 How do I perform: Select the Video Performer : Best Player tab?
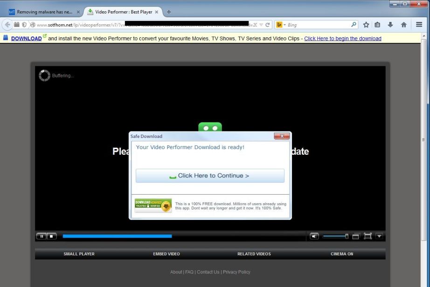click(123, 12)
